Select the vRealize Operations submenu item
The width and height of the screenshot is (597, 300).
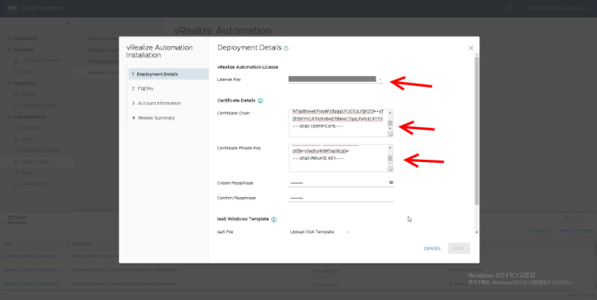[x=103, y=62]
